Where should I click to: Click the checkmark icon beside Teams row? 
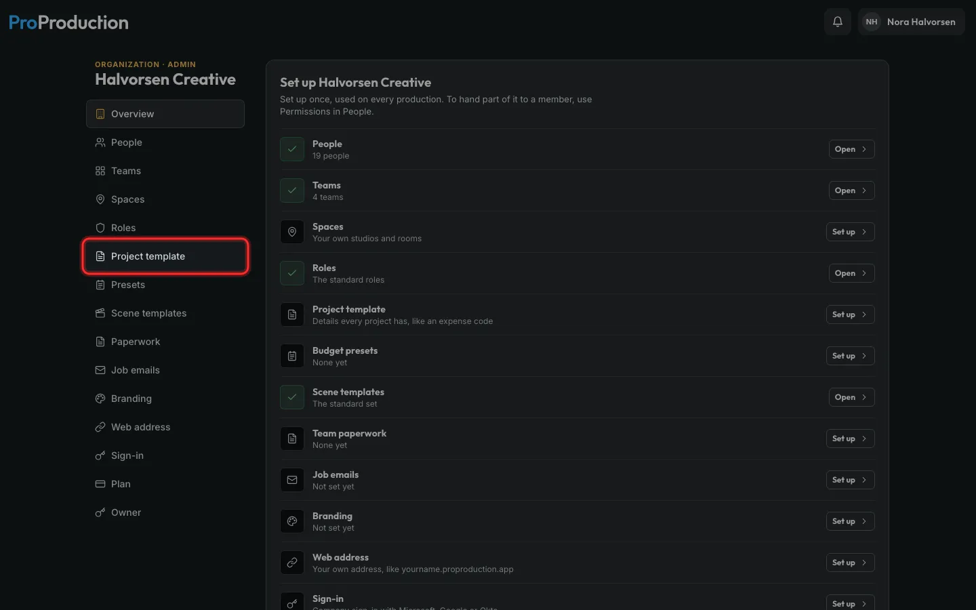click(292, 190)
